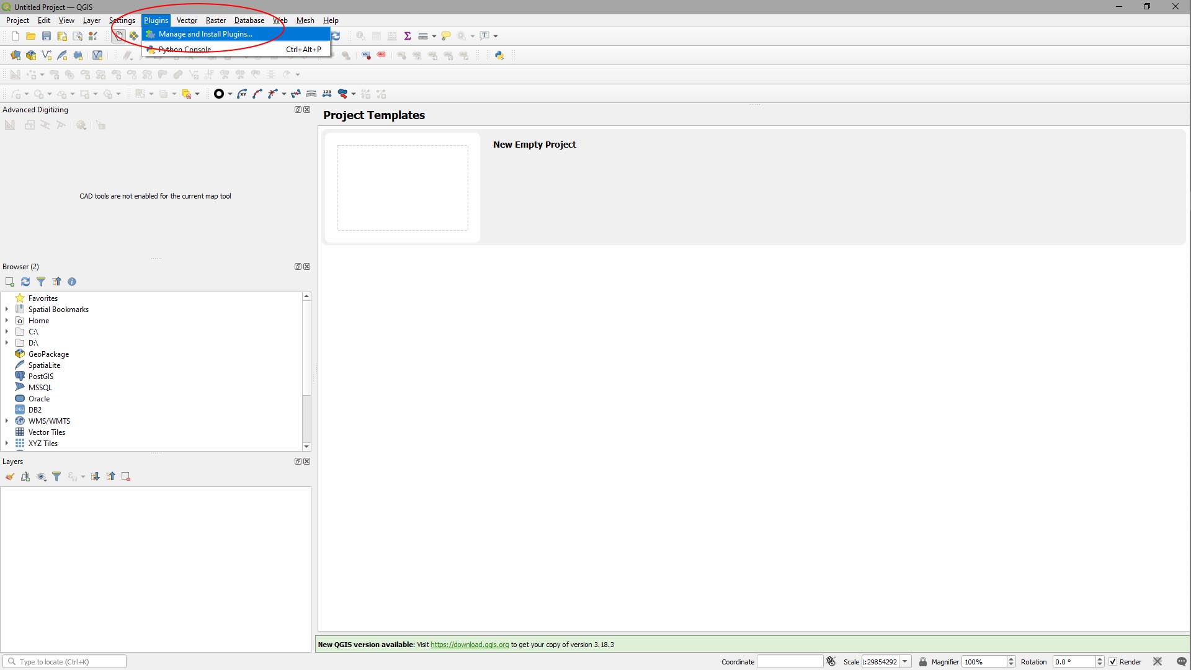Image resolution: width=1191 pixels, height=670 pixels.
Task: Click Add Selected Layers icon in Browser
Action: (x=10, y=282)
